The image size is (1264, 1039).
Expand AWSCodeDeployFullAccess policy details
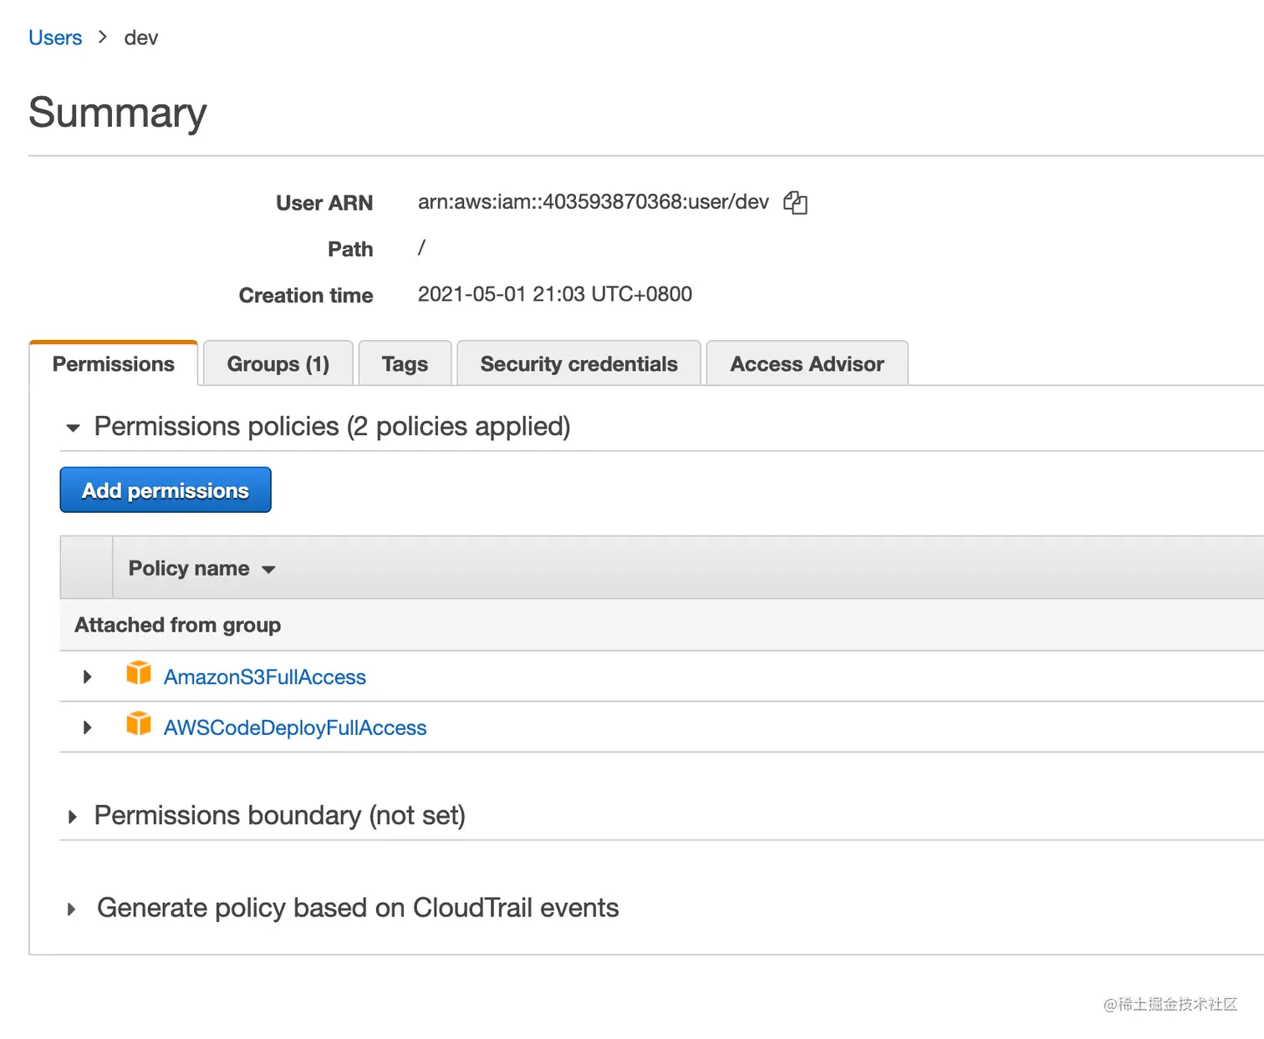(x=86, y=727)
